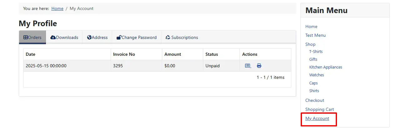The height and width of the screenshot is (128, 397).
Task: Select the Change Password tab
Action: pyautogui.click(x=137, y=37)
